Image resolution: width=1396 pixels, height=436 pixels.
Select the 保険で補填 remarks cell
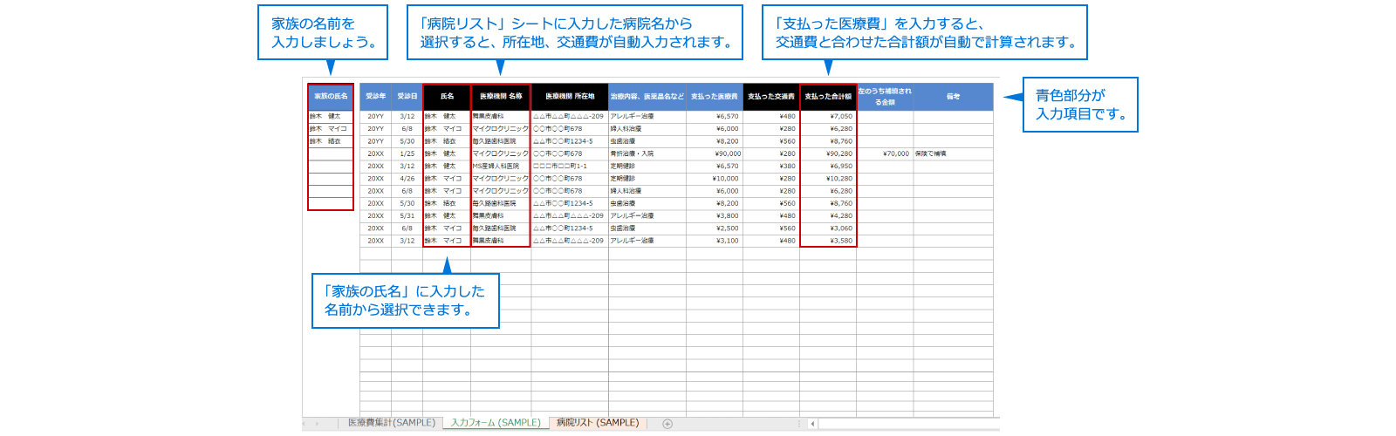point(953,153)
